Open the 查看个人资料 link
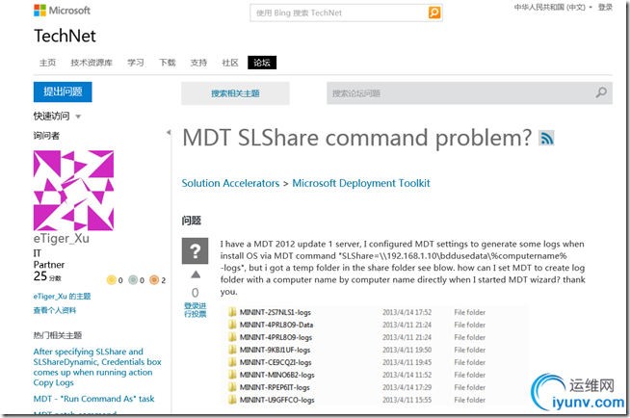 click(55, 310)
